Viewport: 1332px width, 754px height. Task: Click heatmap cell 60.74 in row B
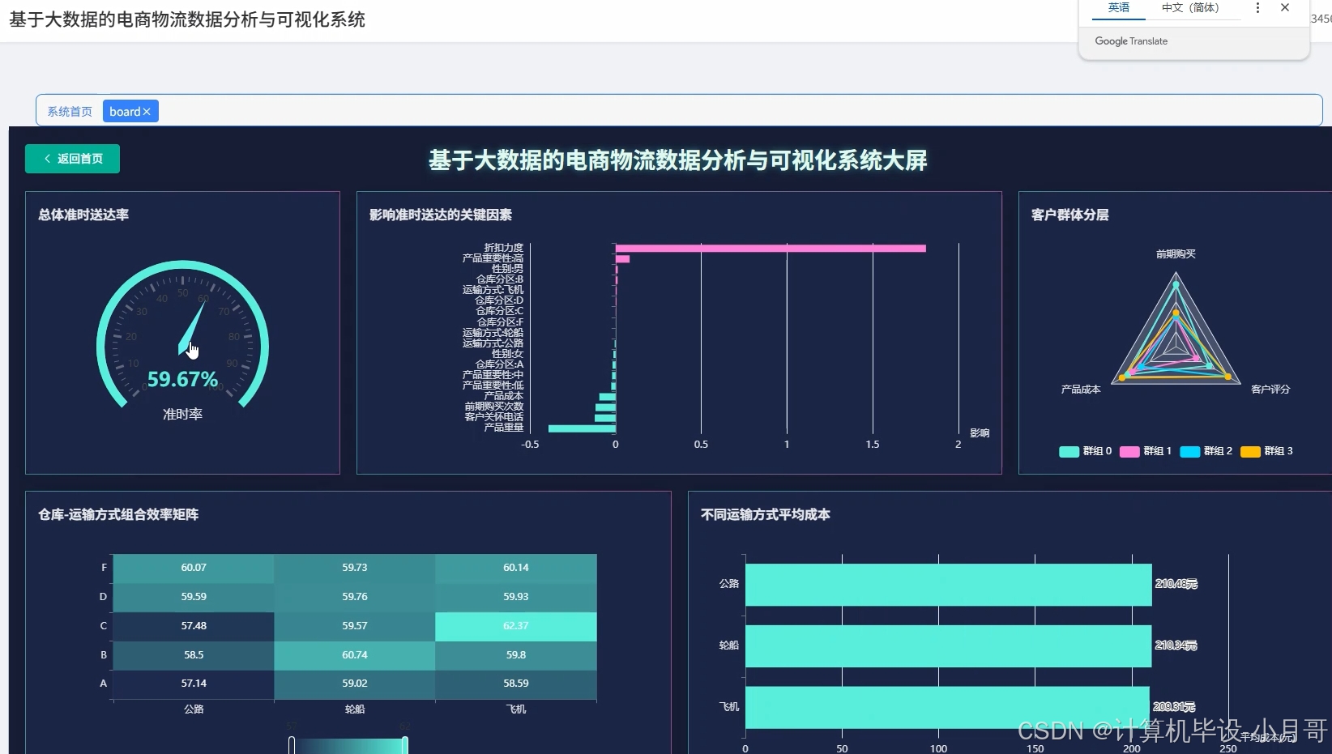[x=355, y=655]
